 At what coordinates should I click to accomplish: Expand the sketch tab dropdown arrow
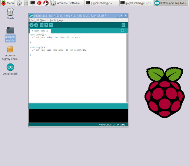click(x=122, y=30)
